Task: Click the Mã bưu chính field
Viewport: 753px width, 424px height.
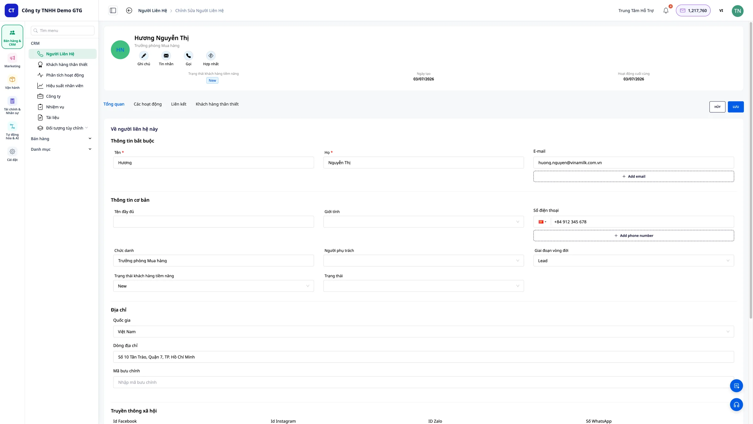Action: click(x=424, y=382)
